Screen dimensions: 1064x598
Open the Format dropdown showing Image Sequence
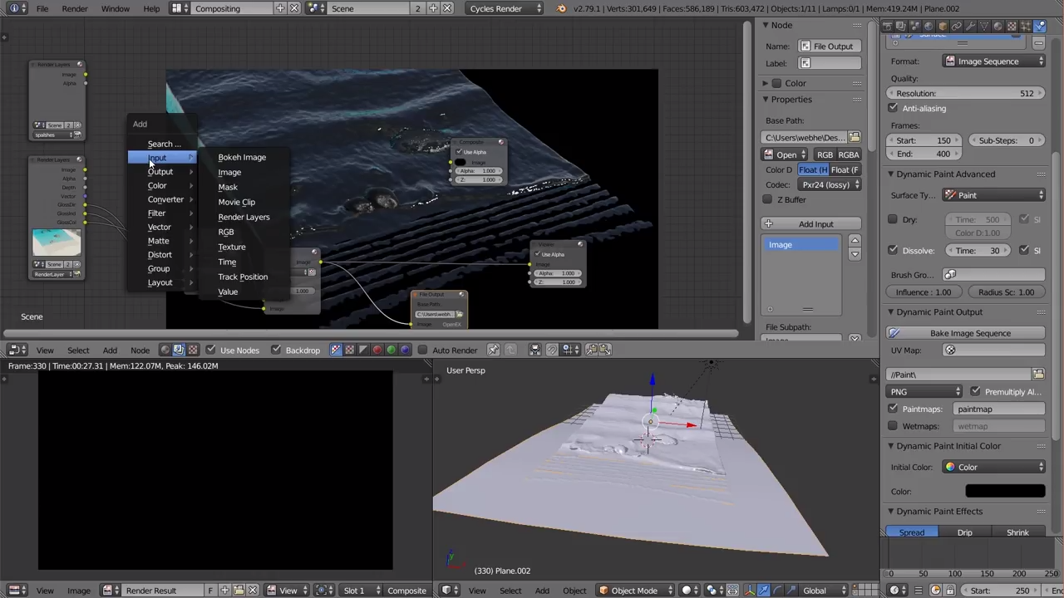tap(994, 61)
